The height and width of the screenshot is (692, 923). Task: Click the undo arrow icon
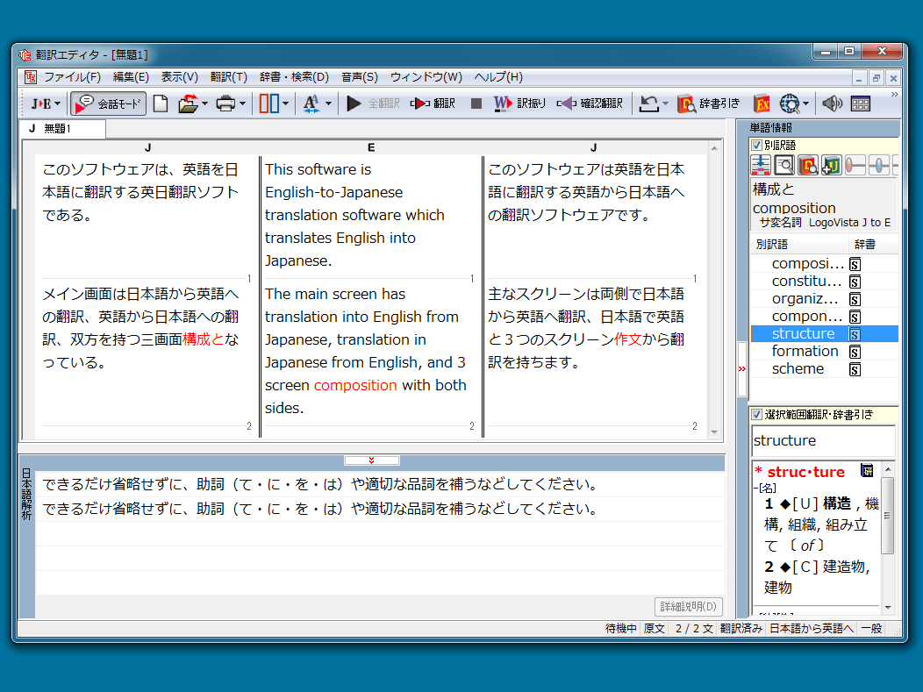pyautogui.click(x=648, y=103)
